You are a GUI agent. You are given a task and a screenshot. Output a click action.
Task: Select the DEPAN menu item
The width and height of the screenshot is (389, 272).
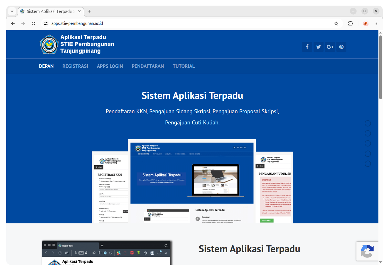[46, 66]
